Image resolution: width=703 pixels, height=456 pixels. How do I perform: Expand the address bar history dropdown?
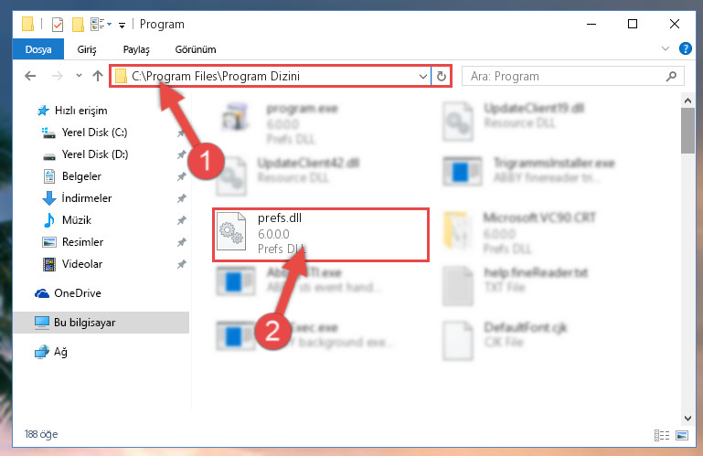(422, 77)
